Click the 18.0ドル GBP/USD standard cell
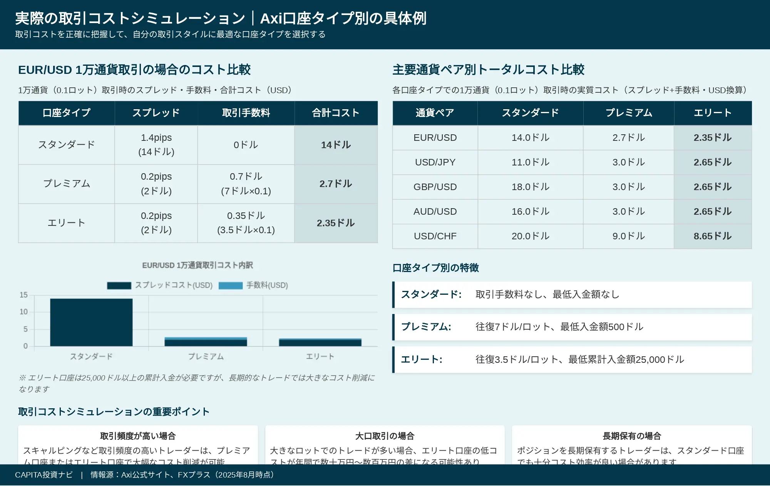Screen dimensions: 770x486 (x=530, y=187)
